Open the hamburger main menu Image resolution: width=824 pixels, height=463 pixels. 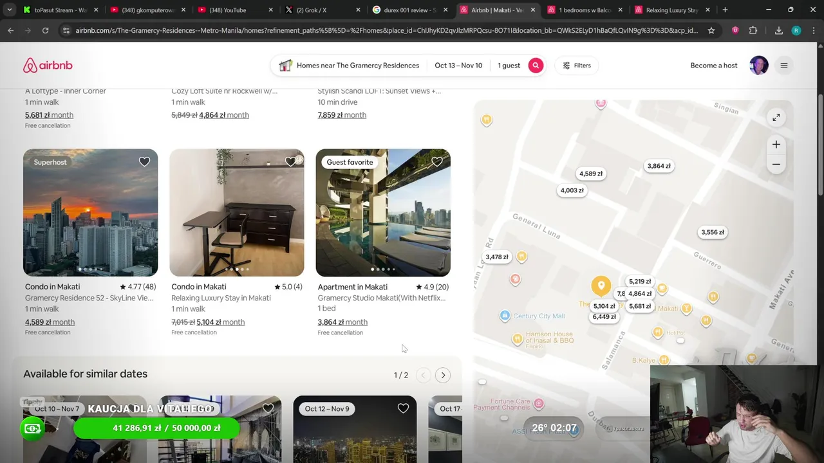784,66
